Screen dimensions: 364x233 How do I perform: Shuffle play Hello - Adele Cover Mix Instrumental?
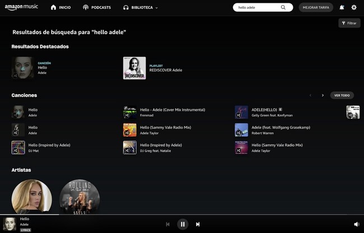pos(127,115)
